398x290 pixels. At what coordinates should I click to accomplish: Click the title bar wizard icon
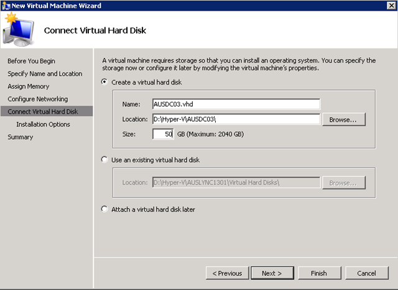[6, 6]
